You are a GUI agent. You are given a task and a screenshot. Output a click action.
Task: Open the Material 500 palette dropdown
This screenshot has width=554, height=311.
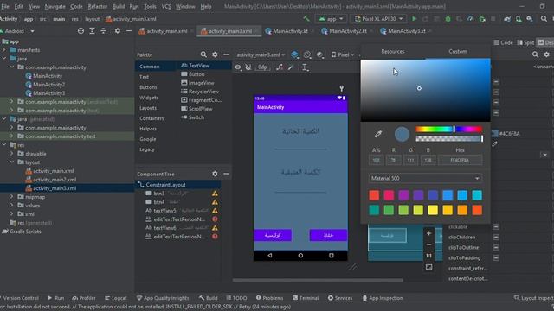[x=425, y=179]
